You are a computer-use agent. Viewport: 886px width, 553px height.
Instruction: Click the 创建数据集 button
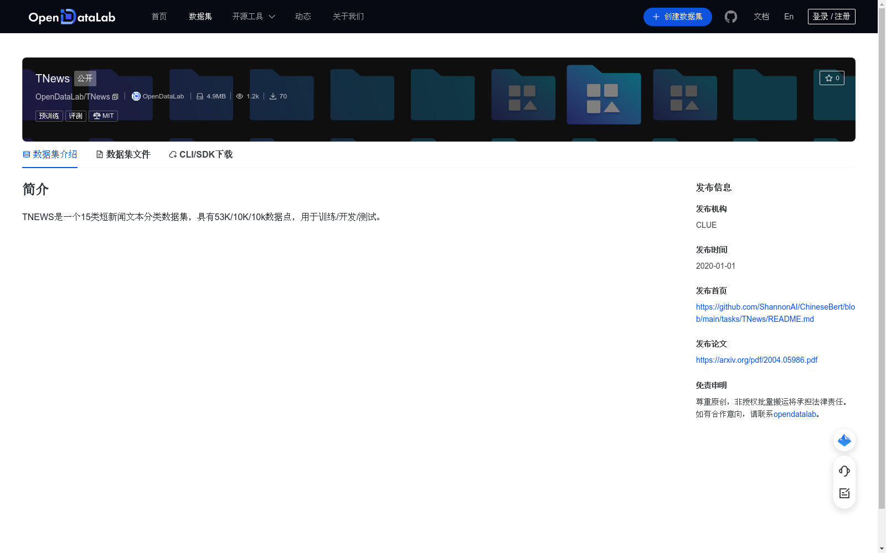677,17
